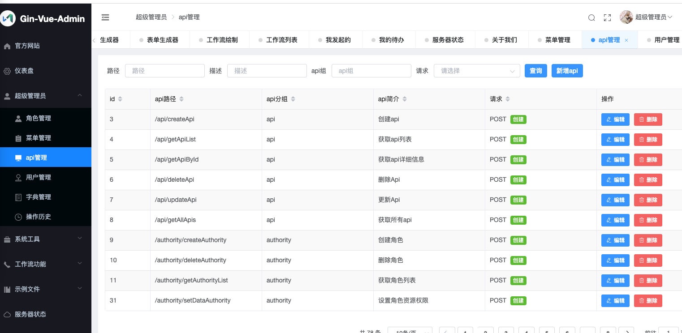Viewport: 682px width, 333px height.
Task: Click the 新增api button
Action: tap(567, 71)
